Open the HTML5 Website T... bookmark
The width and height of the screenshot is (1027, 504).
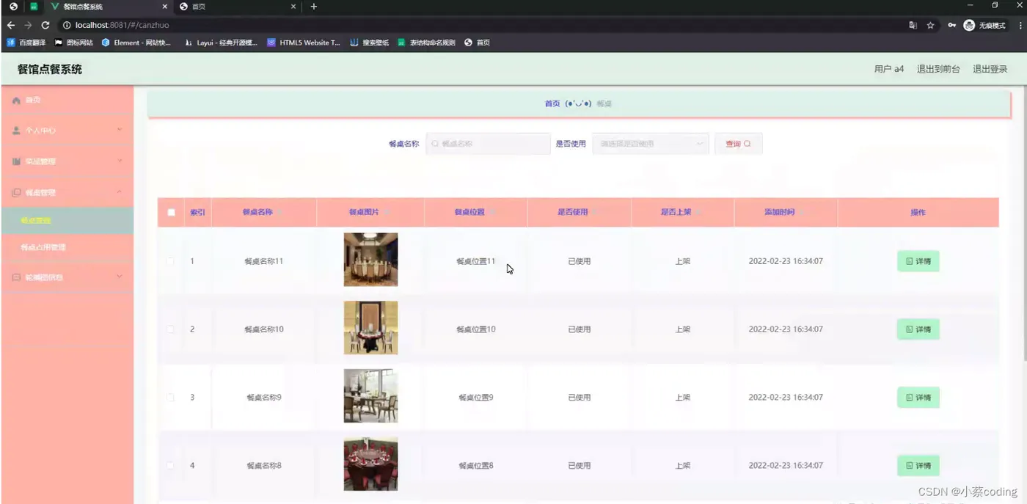[304, 43]
